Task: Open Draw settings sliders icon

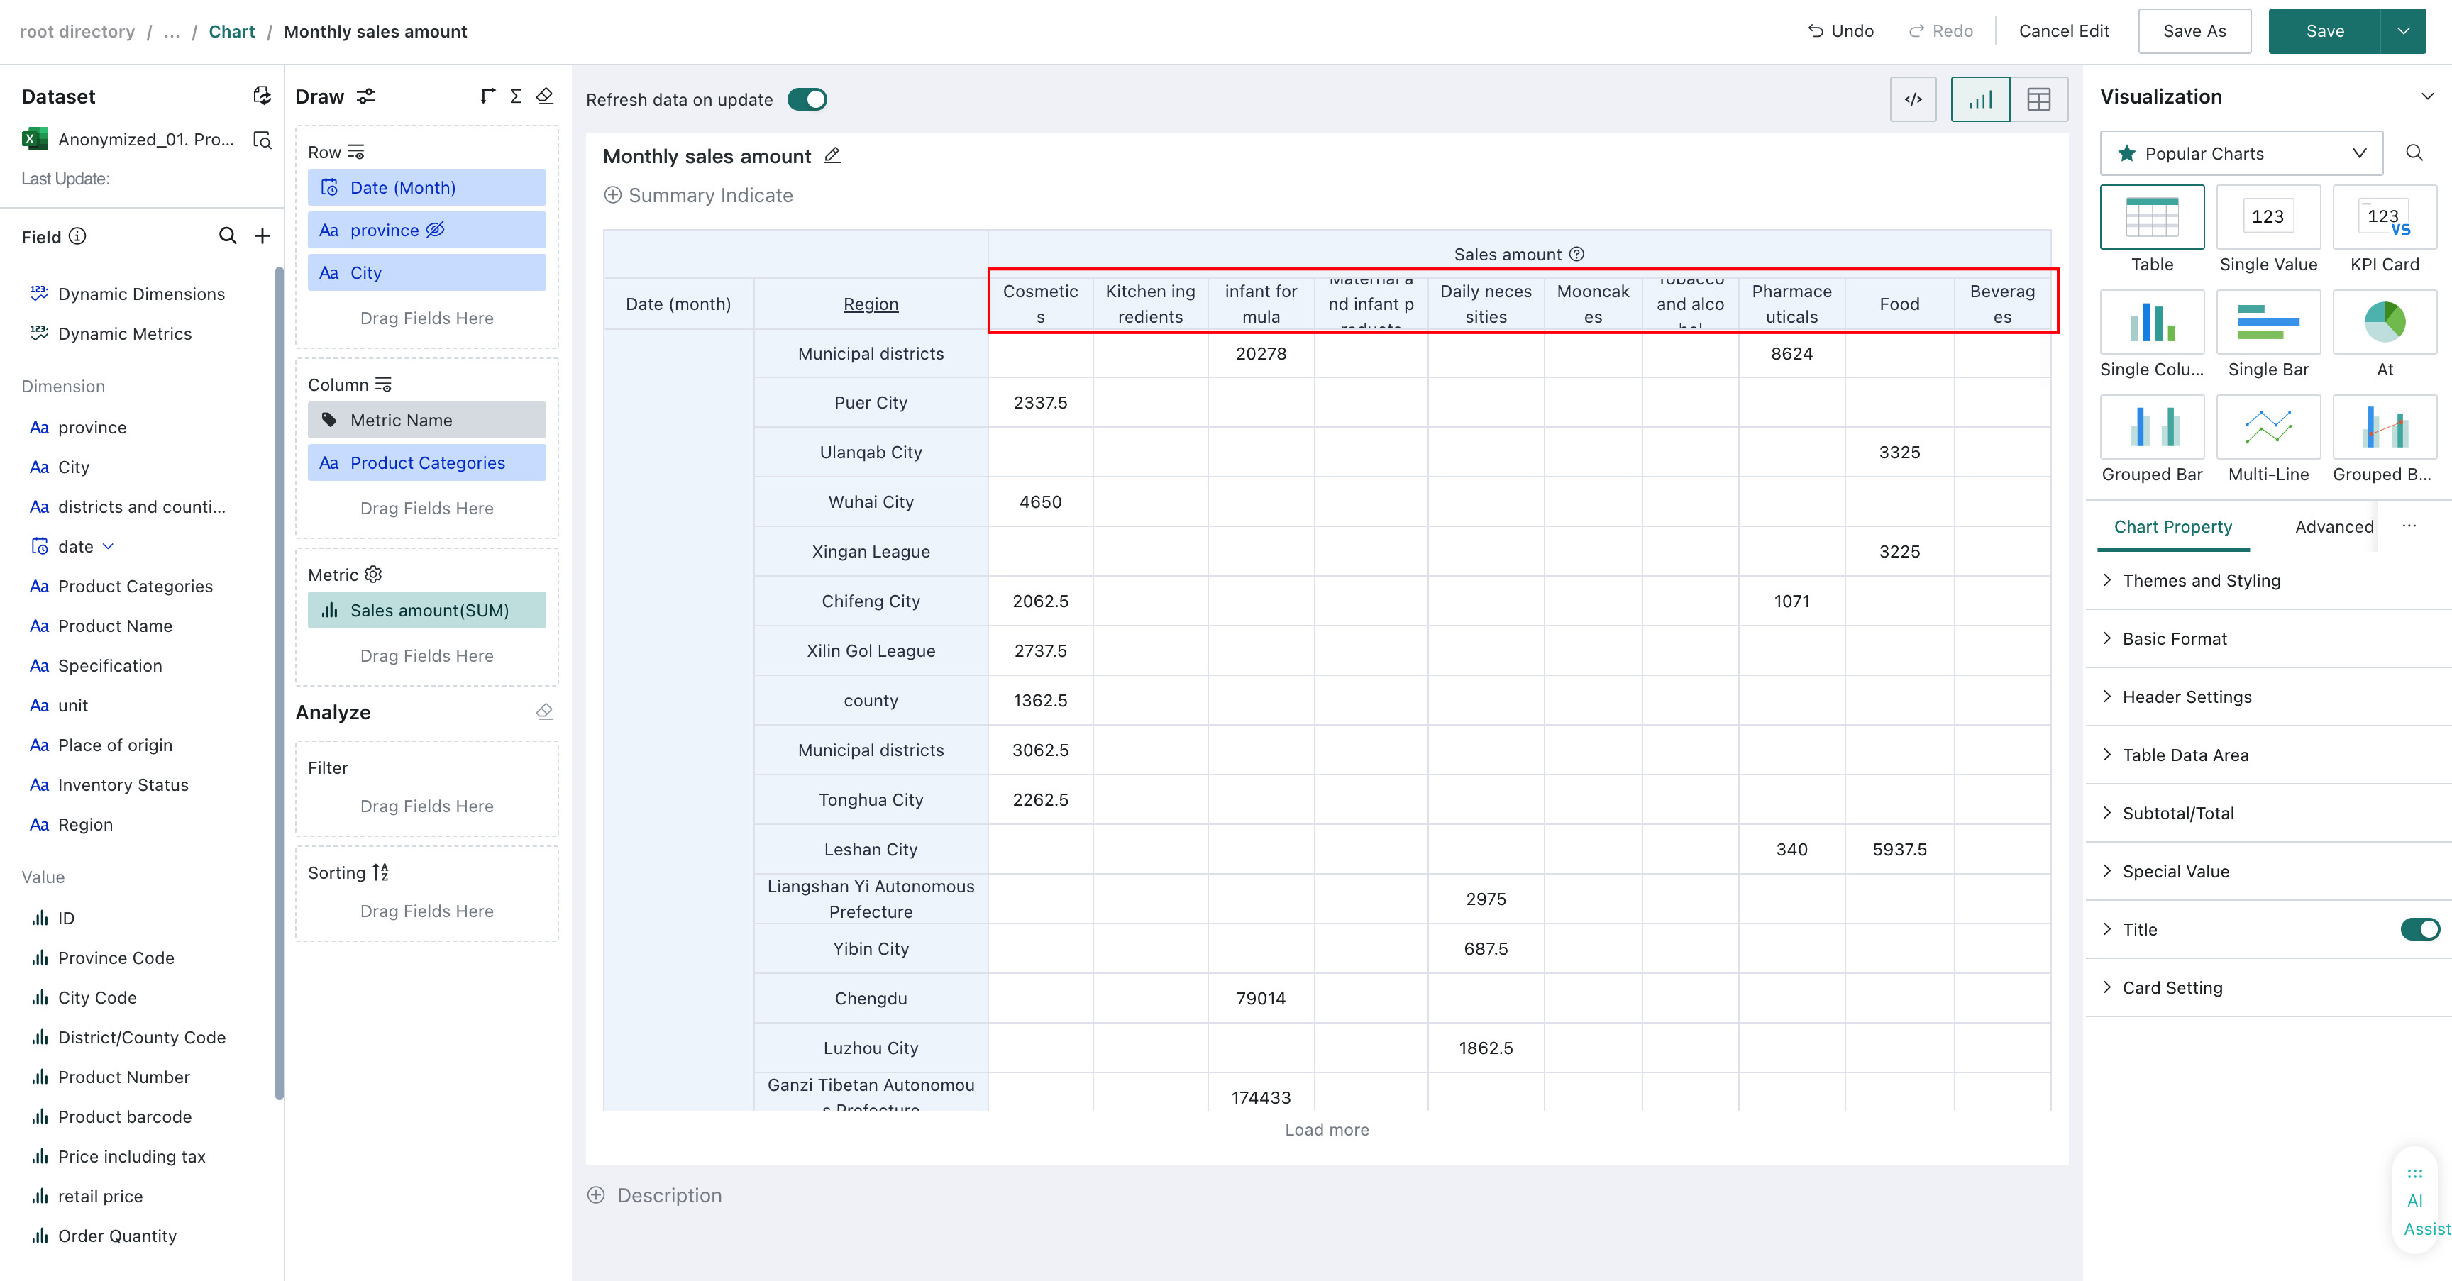Action: point(365,96)
